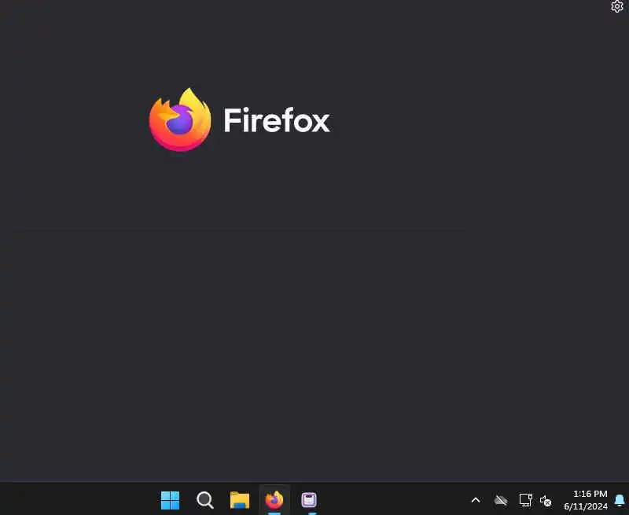629x515 pixels.
Task: Open new tab personalization gear icon
Action: click(x=616, y=6)
